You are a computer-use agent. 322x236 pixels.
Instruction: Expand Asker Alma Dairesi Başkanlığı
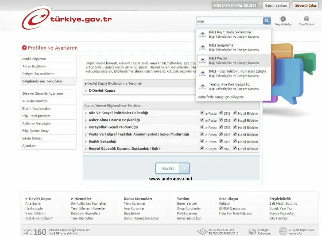click(x=86, y=120)
